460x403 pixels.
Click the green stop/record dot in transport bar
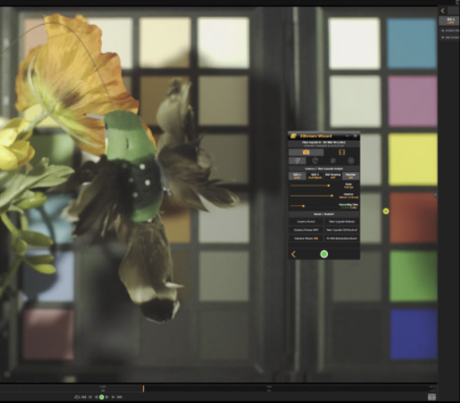(102, 397)
